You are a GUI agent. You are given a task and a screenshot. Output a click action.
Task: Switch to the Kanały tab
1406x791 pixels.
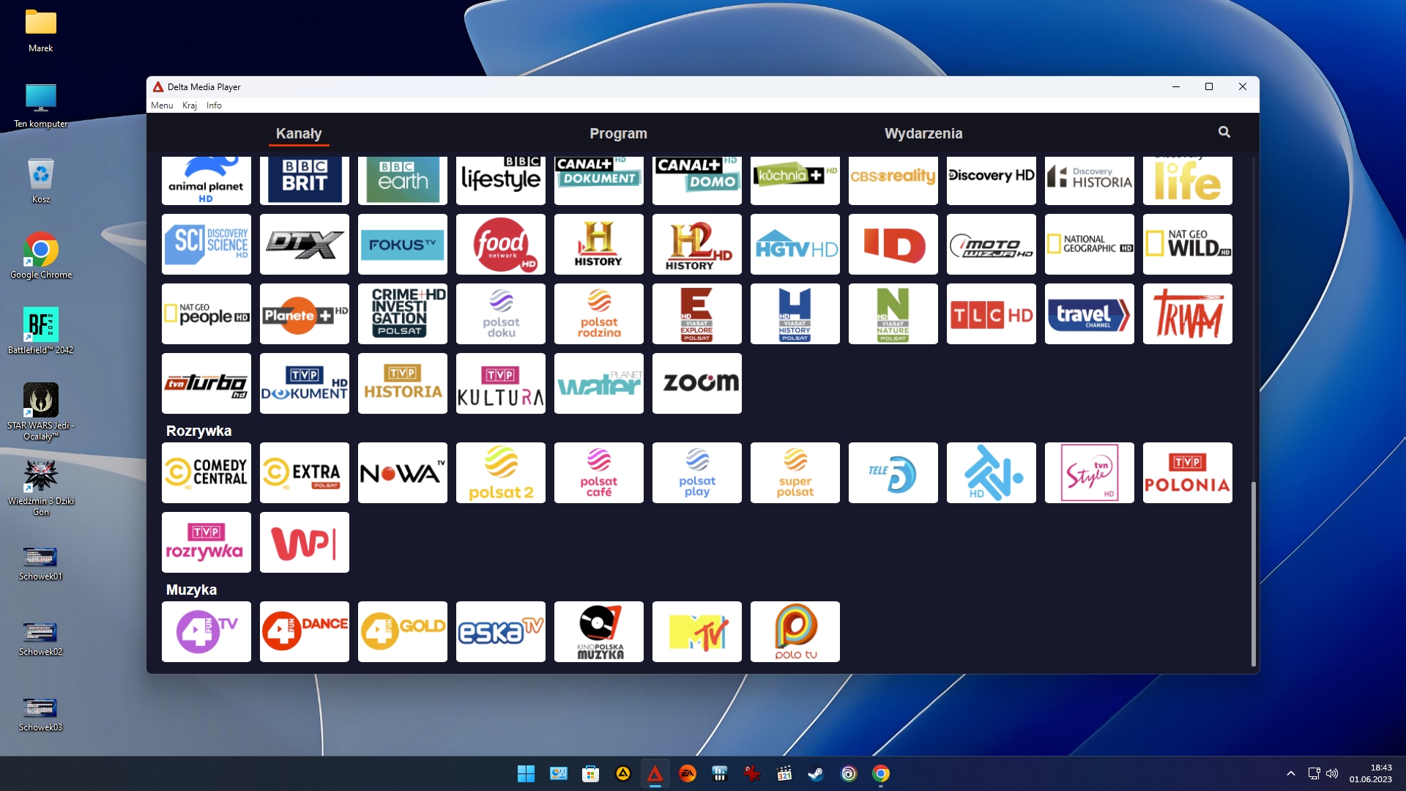pyautogui.click(x=299, y=133)
